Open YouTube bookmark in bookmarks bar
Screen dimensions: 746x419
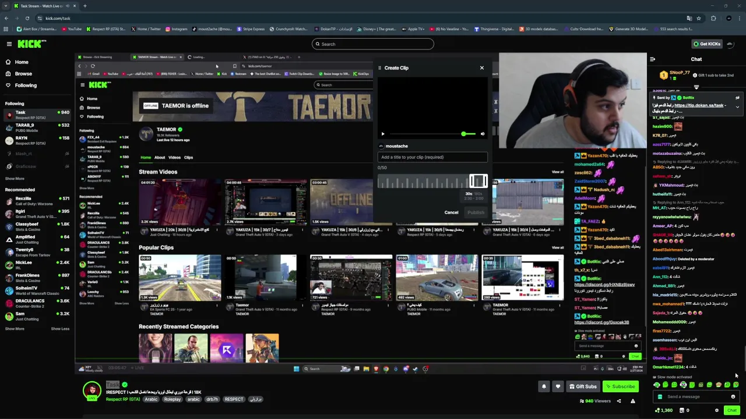tap(72, 29)
